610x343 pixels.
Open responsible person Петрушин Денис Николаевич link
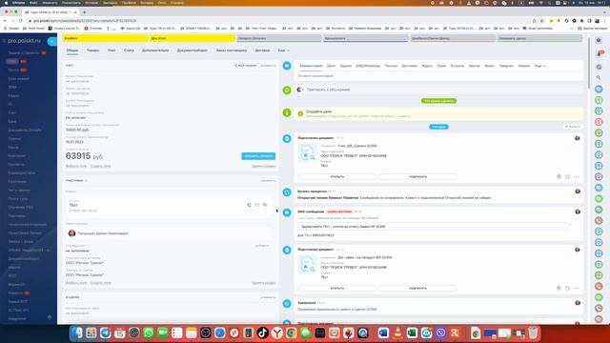[x=103, y=233]
